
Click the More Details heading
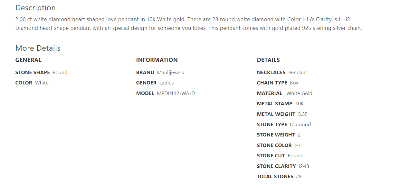click(x=38, y=48)
